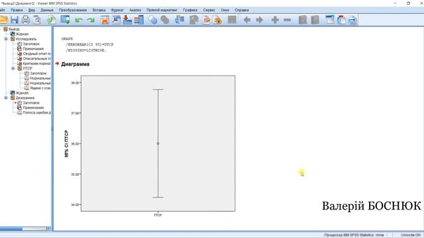424x238 pixels.
Task: Open the Анализ menu
Action: [x=135, y=10]
